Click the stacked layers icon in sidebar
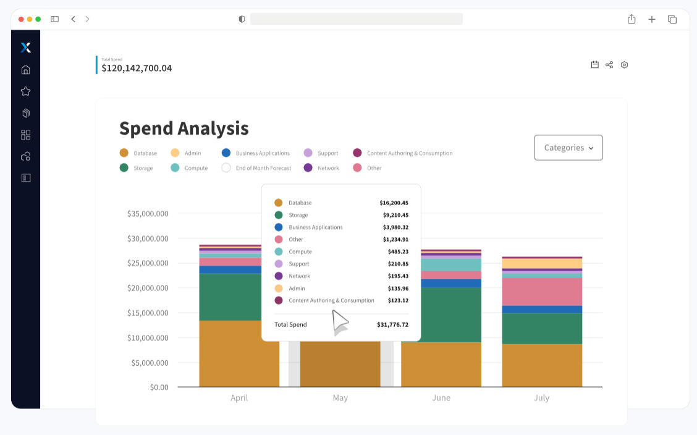This screenshot has width=697, height=435. [25, 113]
